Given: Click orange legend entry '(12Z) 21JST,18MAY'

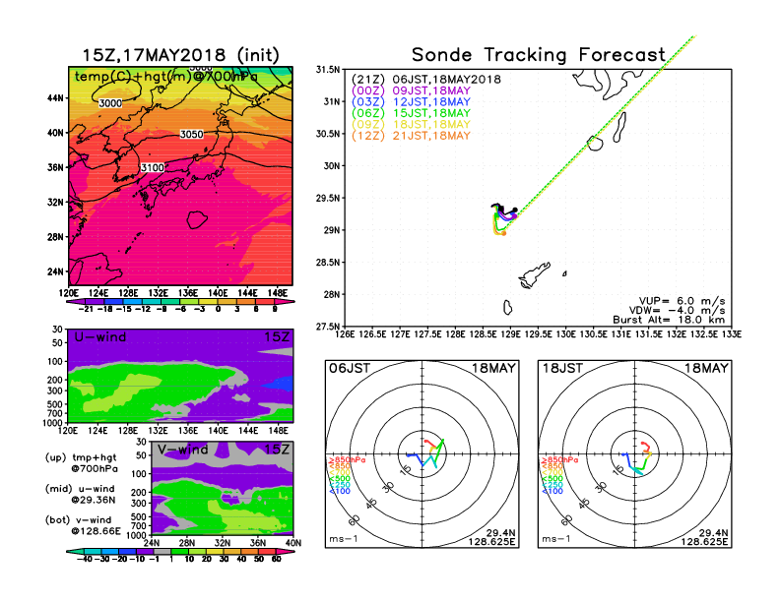Looking at the screenshot, I should pyautogui.click(x=411, y=136).
